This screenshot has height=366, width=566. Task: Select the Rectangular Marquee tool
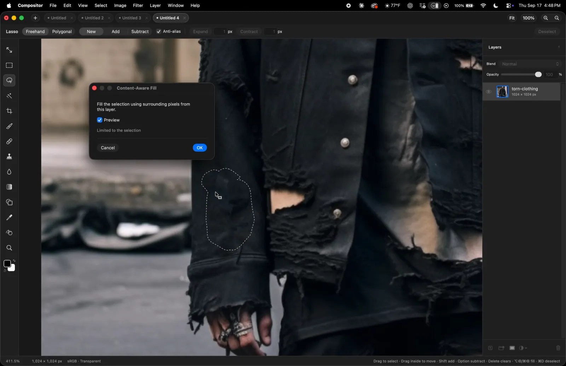pyautogui.click(x=9, y=65)
